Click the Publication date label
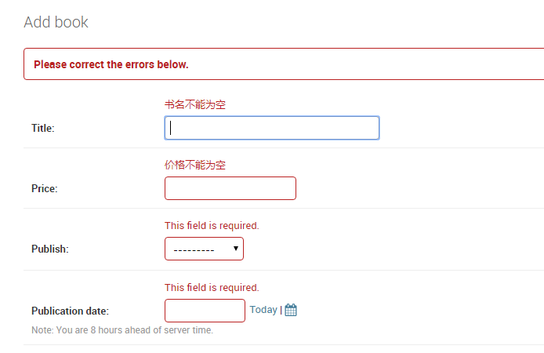544x353 pixels. tap(70, 311)
